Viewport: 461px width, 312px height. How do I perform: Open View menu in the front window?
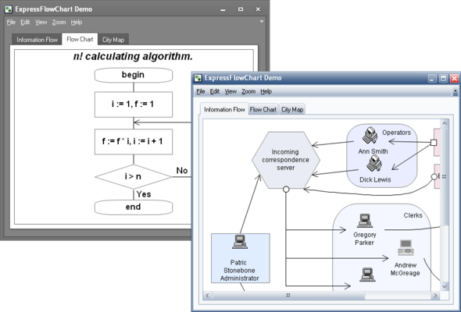tap(230, 91)
